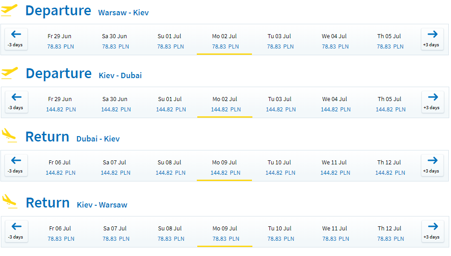
Task: Pick We 04 Jul for Kiev - Dubai departure
Action: click(335, 104)
